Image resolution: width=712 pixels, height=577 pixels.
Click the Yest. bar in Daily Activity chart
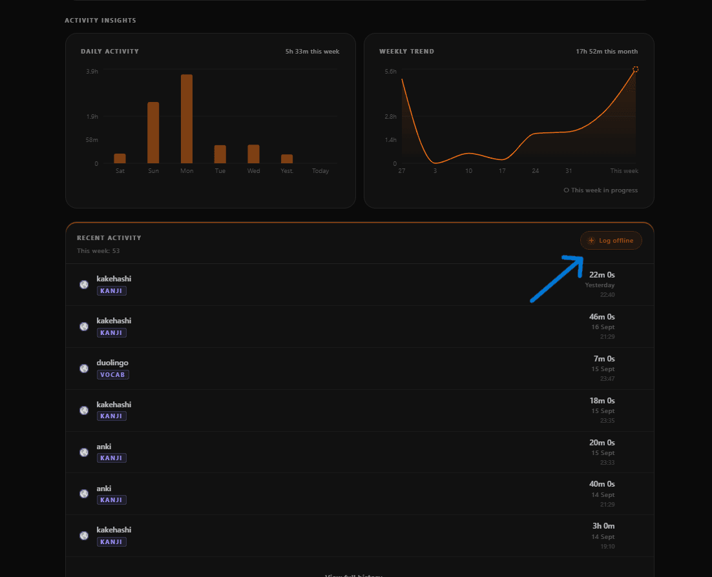click(287, 159)
